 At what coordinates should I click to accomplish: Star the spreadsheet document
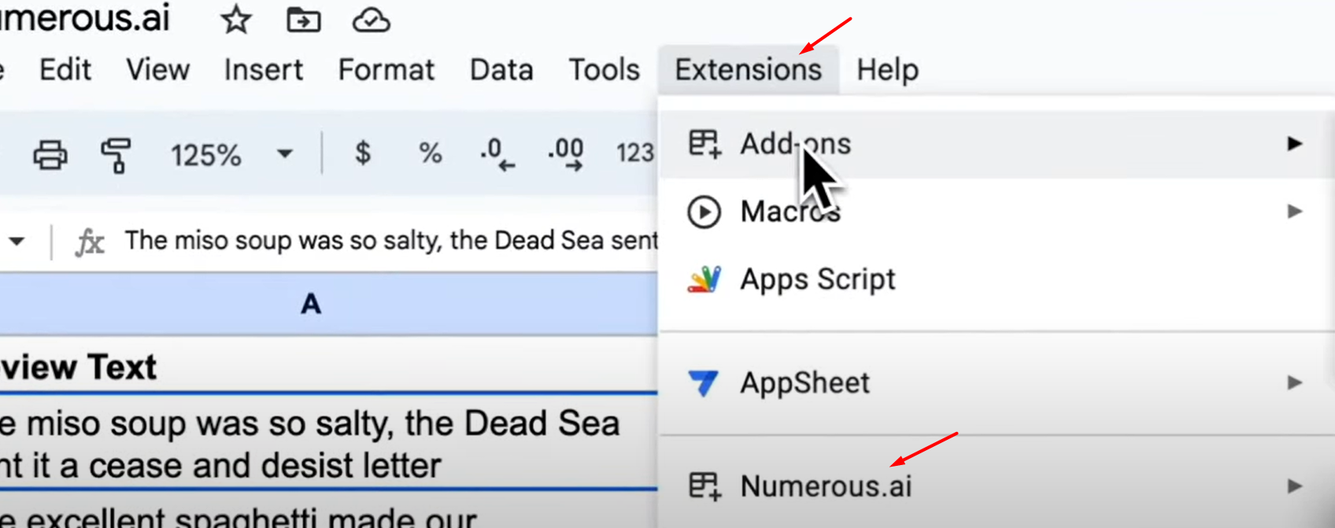point(236,20)
